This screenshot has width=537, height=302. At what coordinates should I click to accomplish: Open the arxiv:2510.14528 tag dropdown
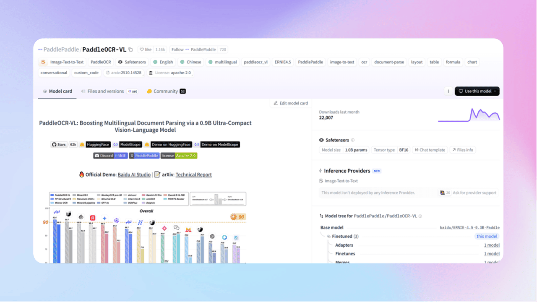coord(123,73)
